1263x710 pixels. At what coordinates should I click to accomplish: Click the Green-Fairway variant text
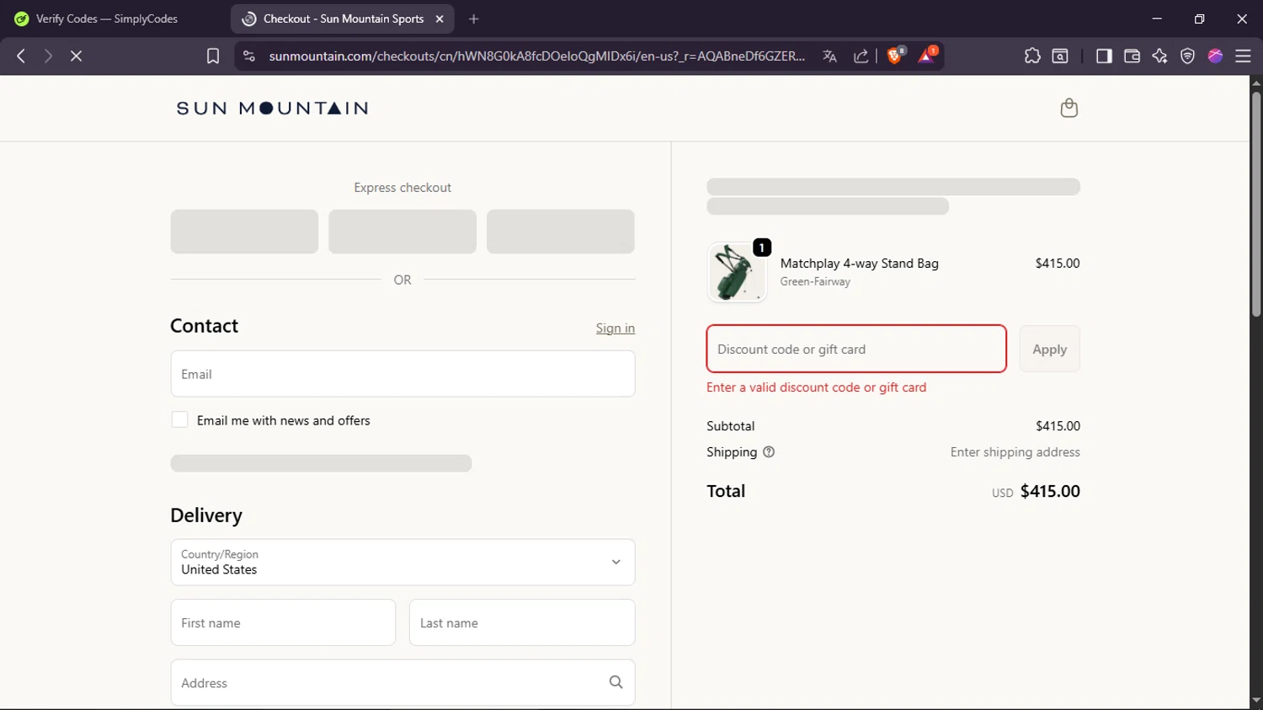click(815, 281)
